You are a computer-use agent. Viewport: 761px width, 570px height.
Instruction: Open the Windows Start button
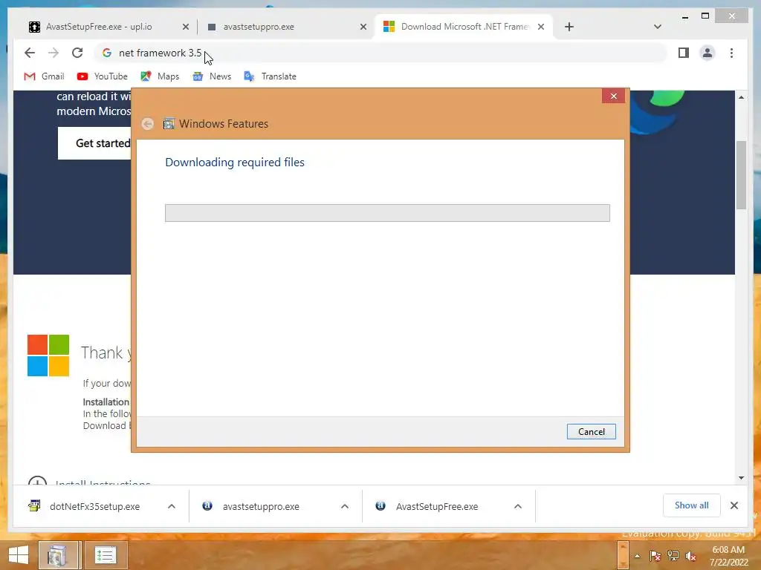[x=19, y=555]
